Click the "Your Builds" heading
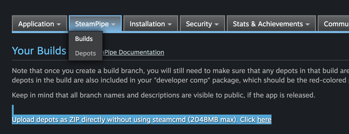Viewport: 349px width, 134px height. [x=39, y=51]
